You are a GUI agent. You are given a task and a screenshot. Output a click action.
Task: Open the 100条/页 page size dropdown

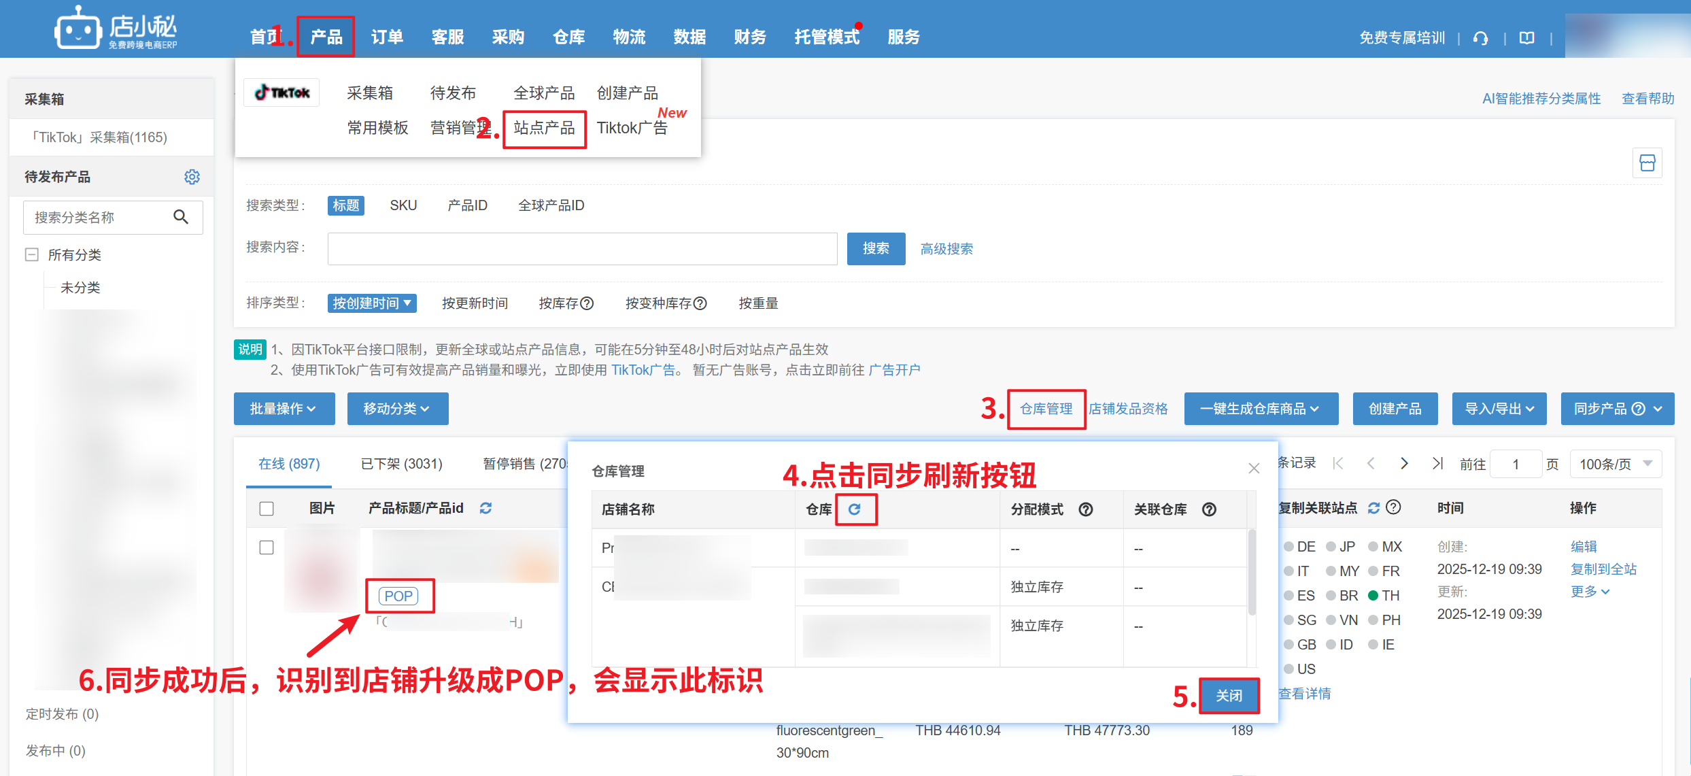point(1615,464)
